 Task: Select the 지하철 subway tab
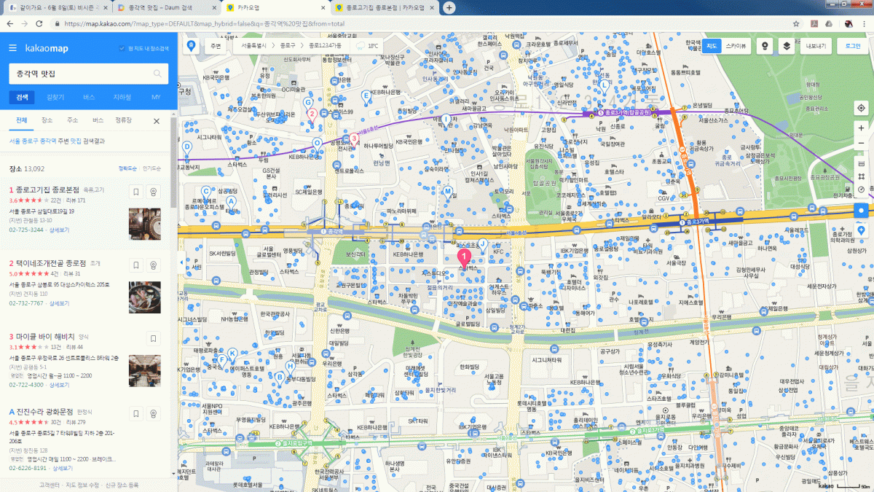122,97
